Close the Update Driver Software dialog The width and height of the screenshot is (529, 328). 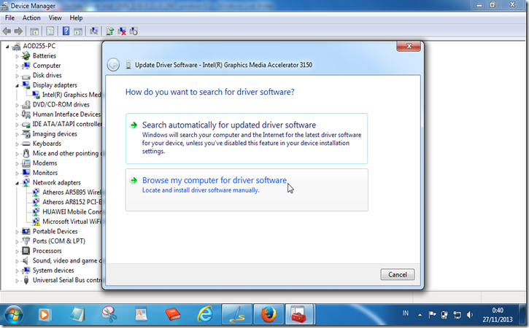(409, 46)
